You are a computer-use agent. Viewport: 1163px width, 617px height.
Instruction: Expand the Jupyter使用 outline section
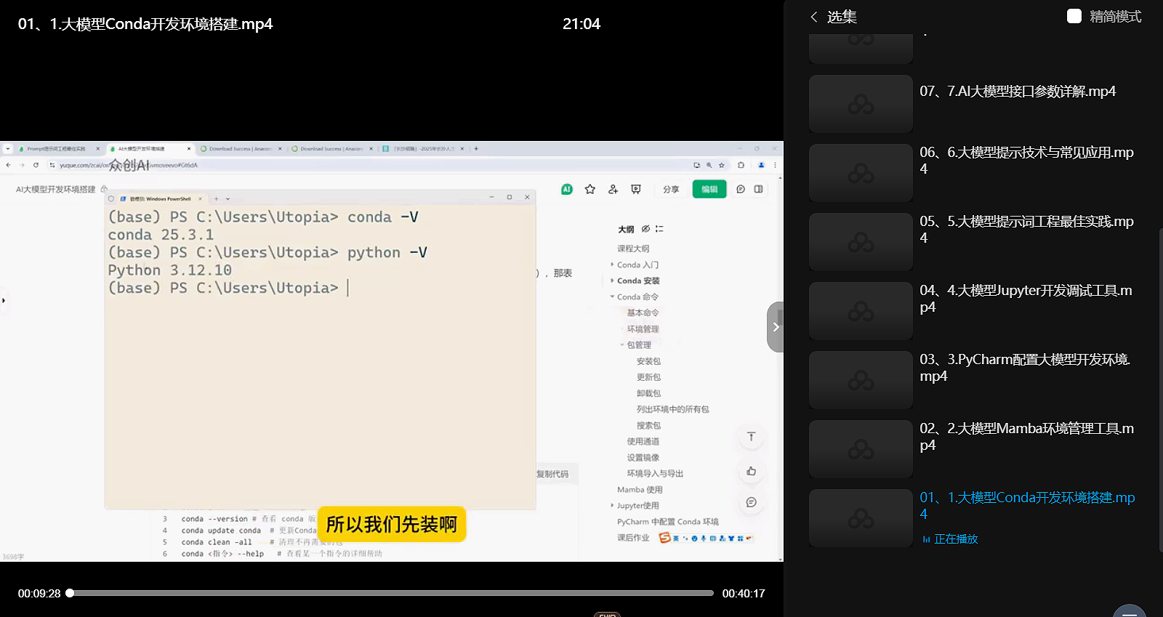tap(612, 506)
